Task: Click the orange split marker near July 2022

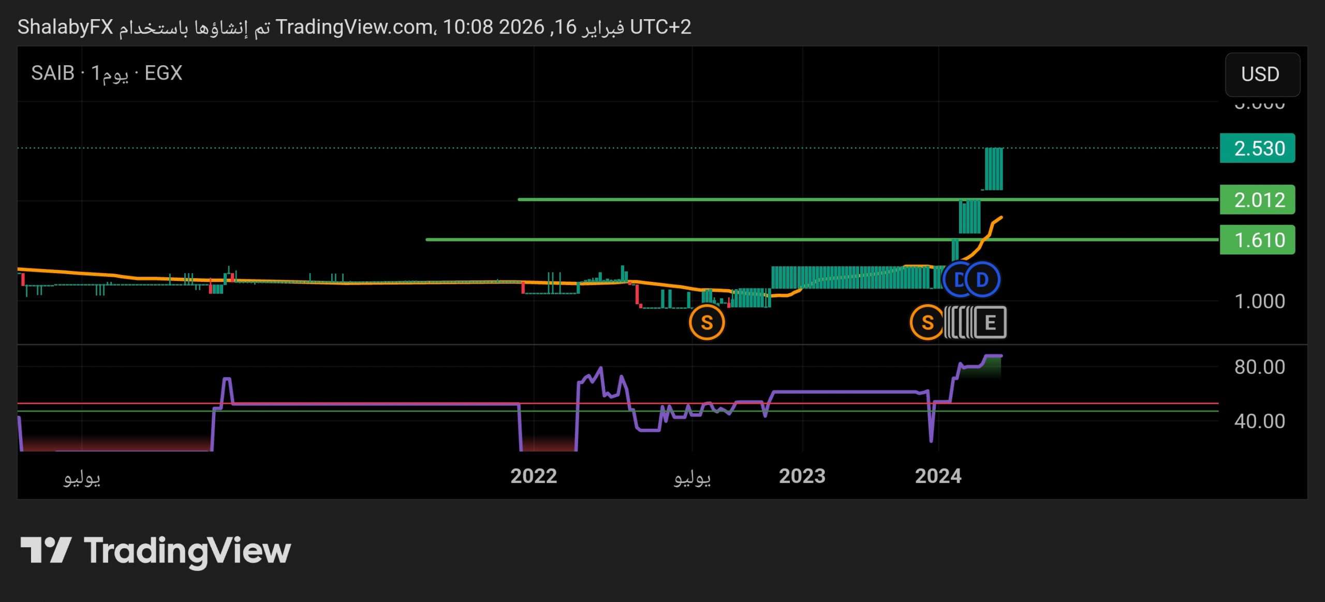Action: click(x=706, y=322)
